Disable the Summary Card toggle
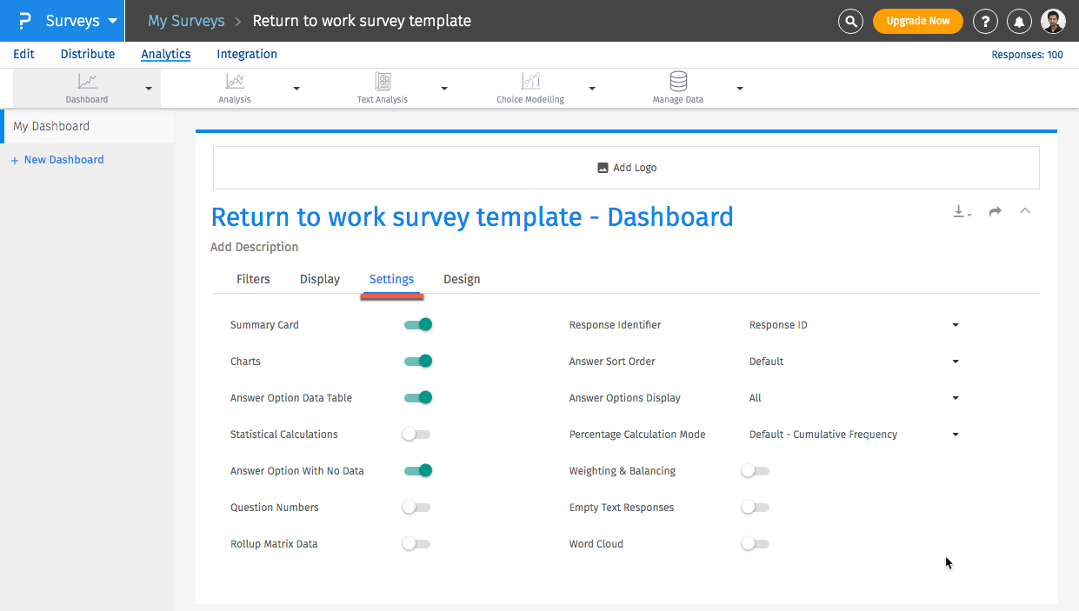1079x611 pixels. tap(417, 324)
